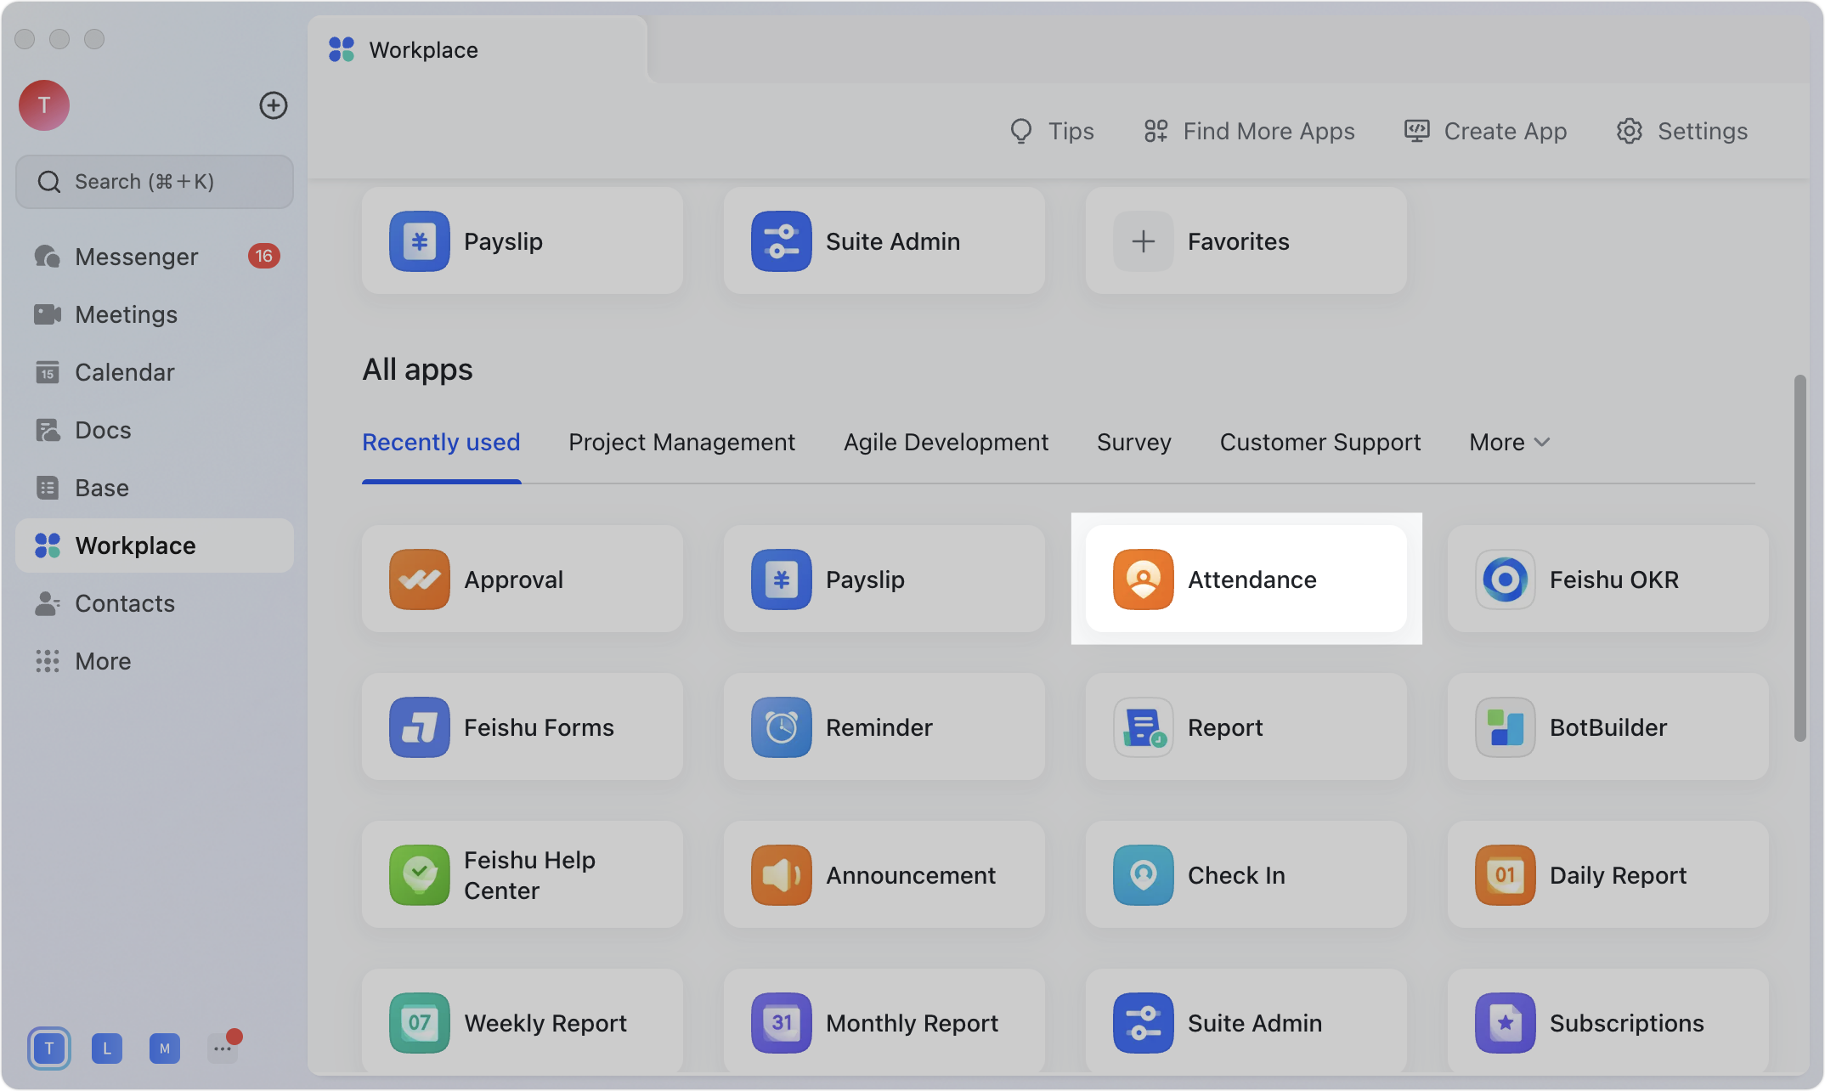Click the search input field
The width and height of the screenshot is (1825, 1091).
(154, 181)
